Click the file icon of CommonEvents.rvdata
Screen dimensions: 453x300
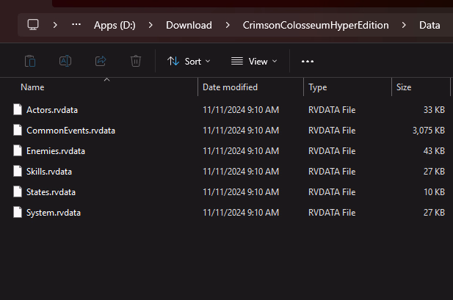18,130
